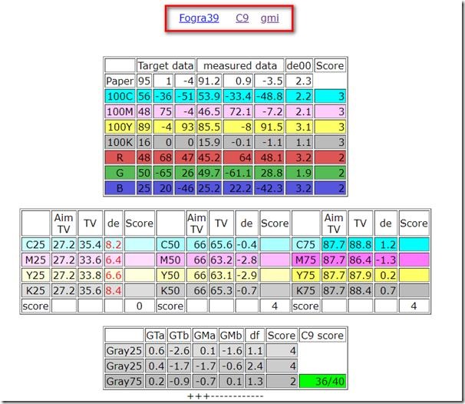This screenshot has height=404, width=465.
Task: Select the 100M row label
Action: 120,111
